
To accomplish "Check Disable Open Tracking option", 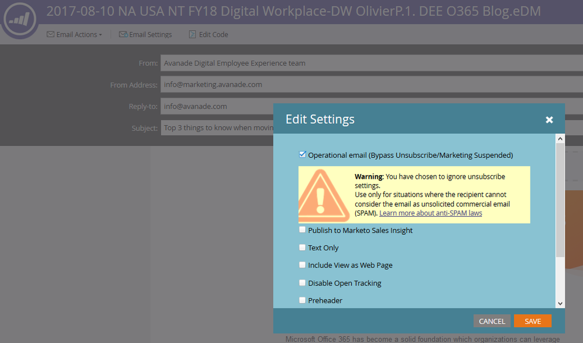I will point(302,283).
